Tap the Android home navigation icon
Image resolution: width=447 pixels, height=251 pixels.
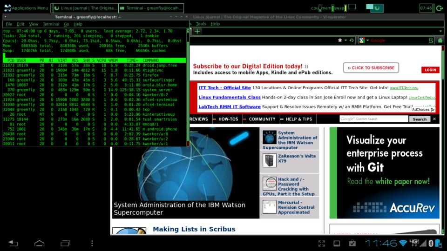39,243
